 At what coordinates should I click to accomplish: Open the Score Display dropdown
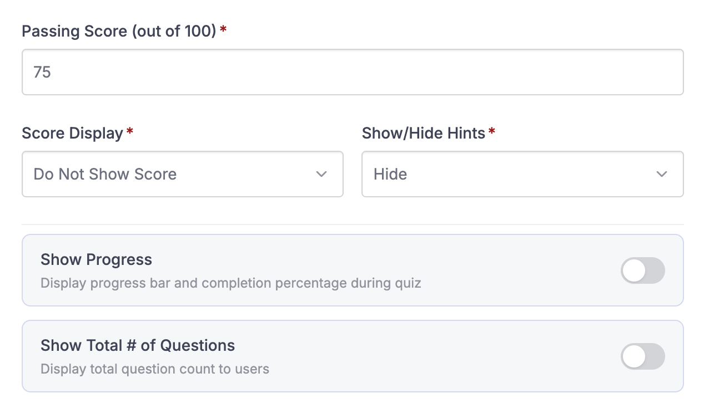tap(183, 174)
